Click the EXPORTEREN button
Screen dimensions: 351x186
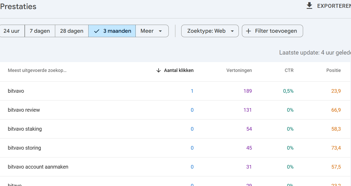coord(329,6)
